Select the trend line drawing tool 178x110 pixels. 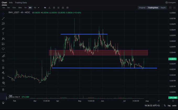[x=3, y=19]
